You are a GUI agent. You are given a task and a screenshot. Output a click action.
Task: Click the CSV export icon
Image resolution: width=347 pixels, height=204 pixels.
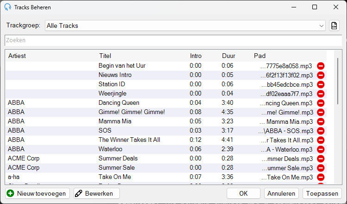tap(334, 25)
